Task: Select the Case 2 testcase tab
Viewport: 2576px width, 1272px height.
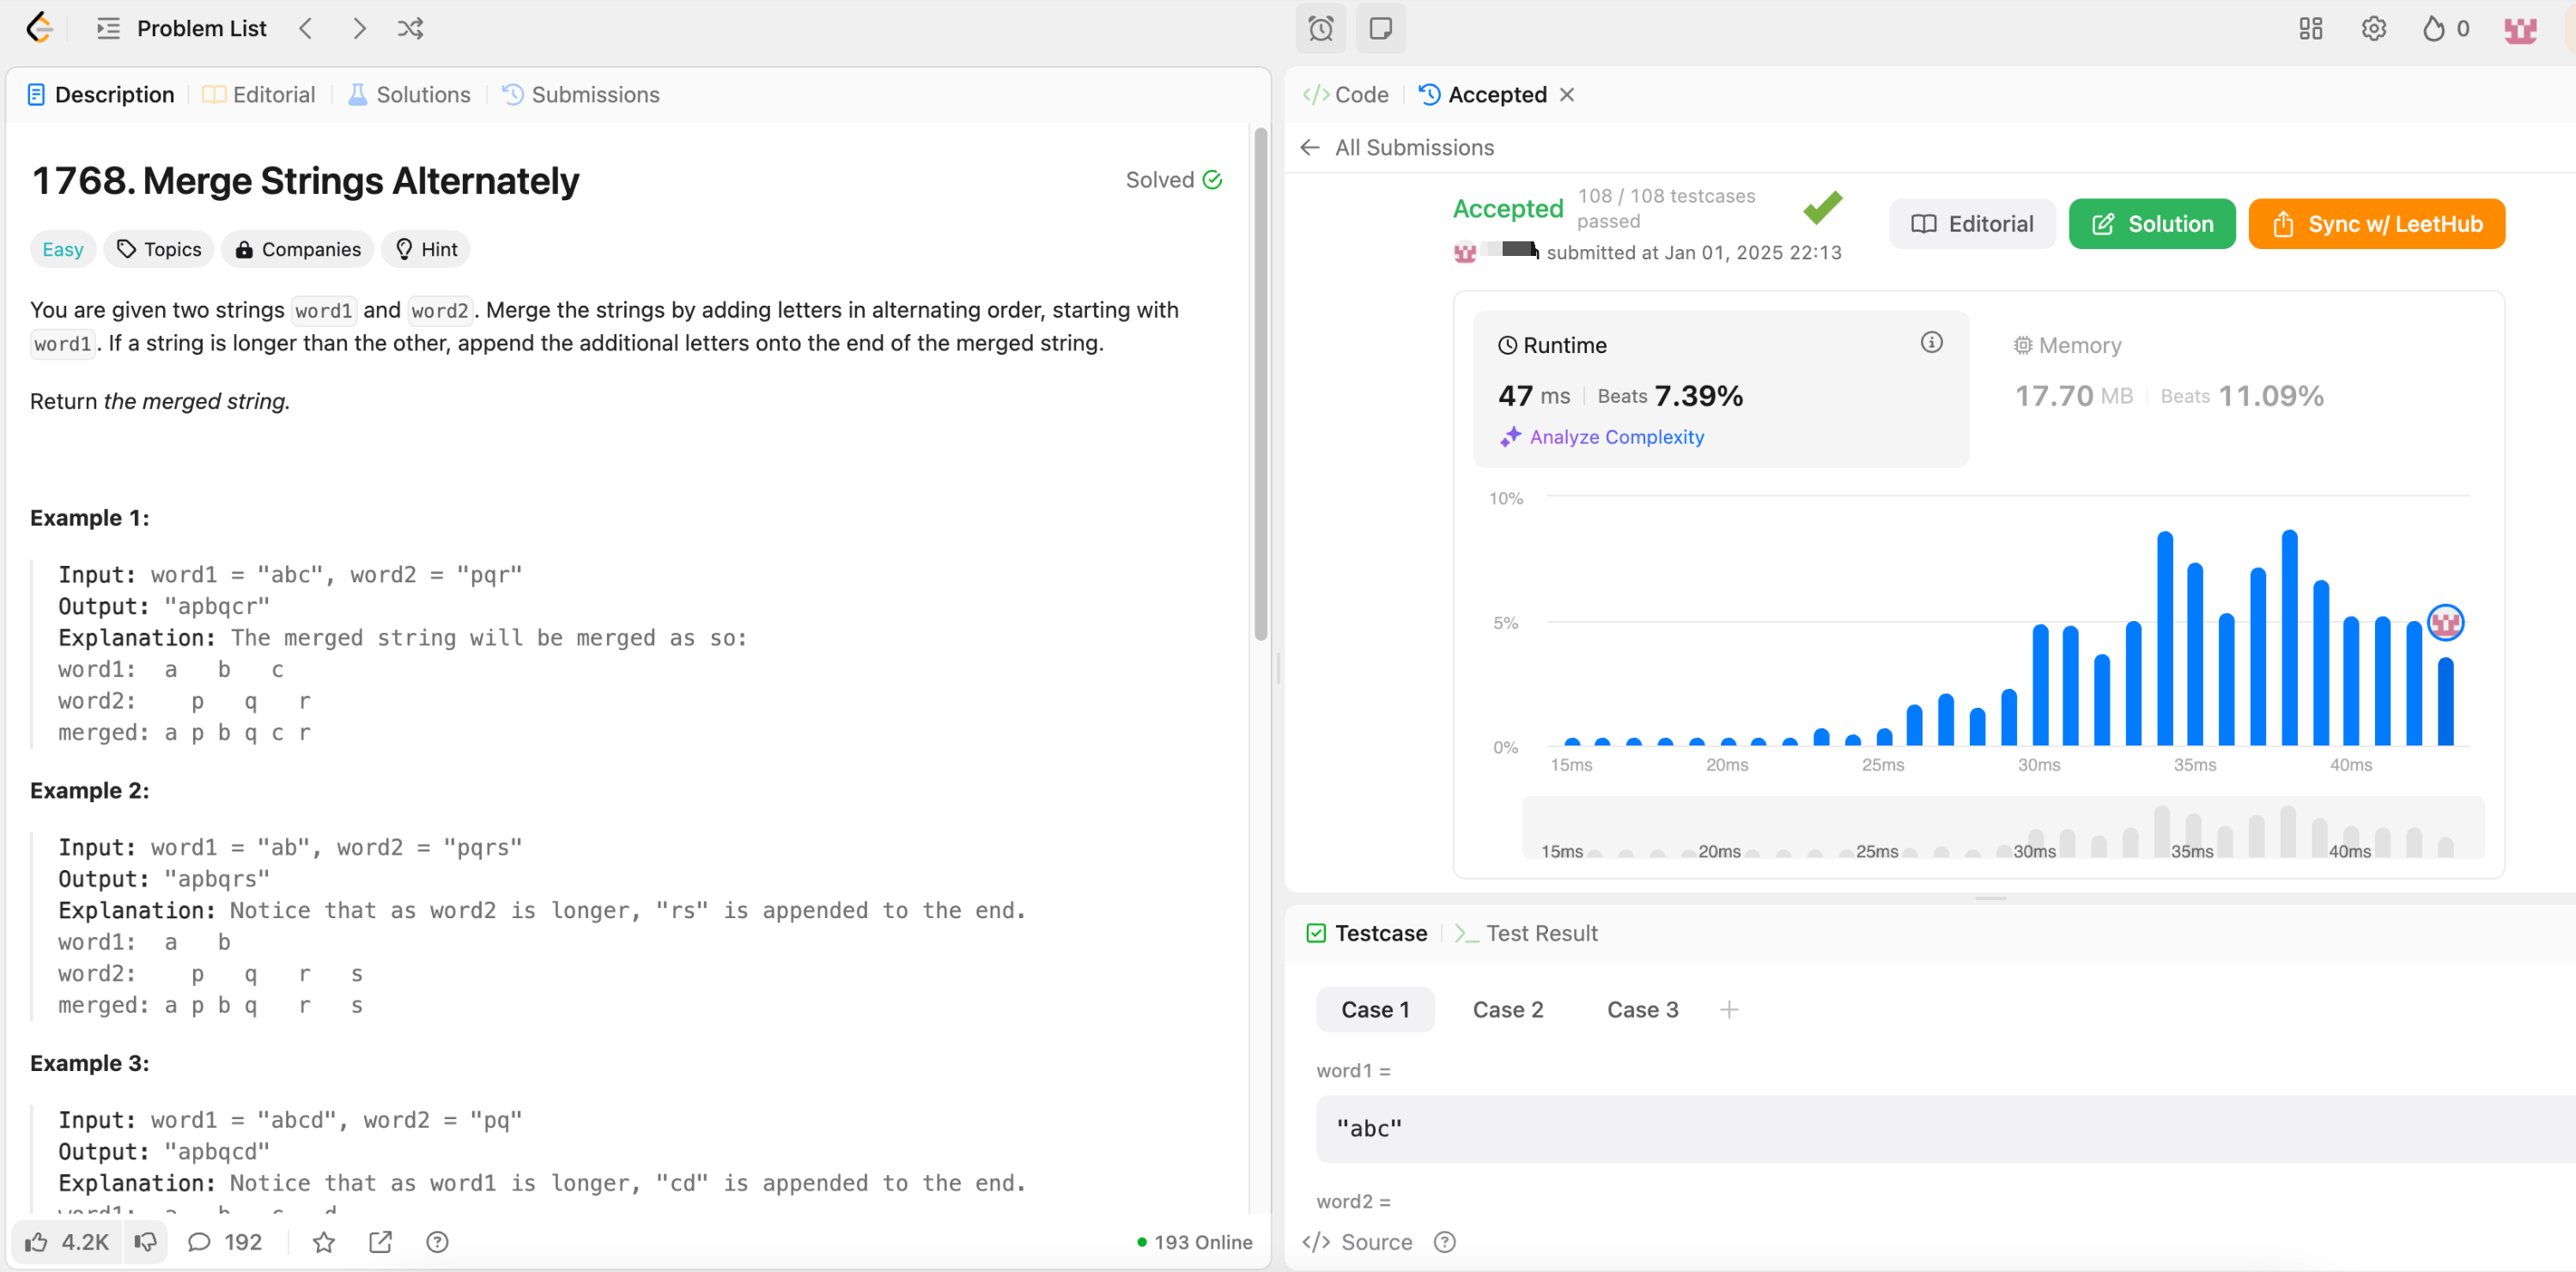Action: pos(1507,1009)
